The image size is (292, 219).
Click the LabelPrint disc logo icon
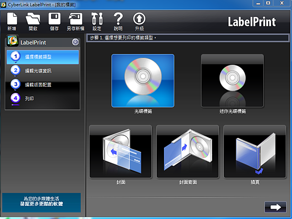coord(13,41)
